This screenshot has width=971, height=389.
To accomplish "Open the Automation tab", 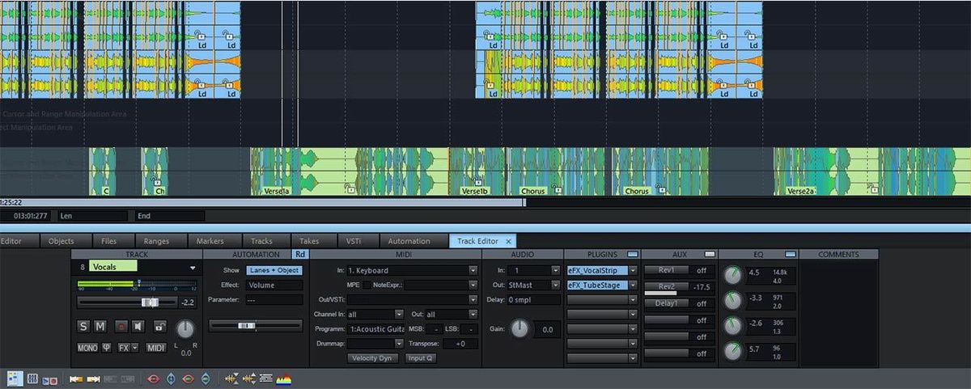I will [409, 241].
